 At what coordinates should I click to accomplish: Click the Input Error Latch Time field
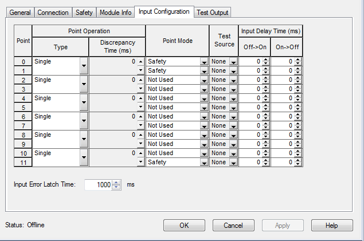point(97,185)
